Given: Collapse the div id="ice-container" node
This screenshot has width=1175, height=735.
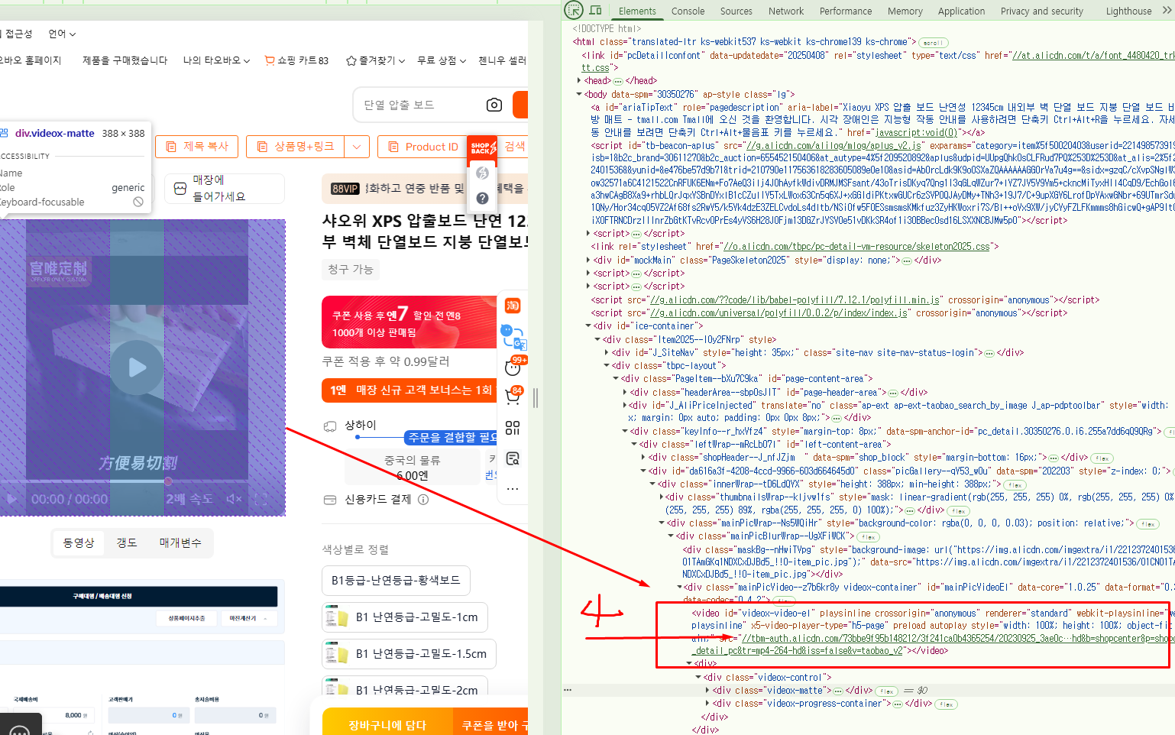Looking at the screenshot, I should pyautogui.click(x=587, y=326).
